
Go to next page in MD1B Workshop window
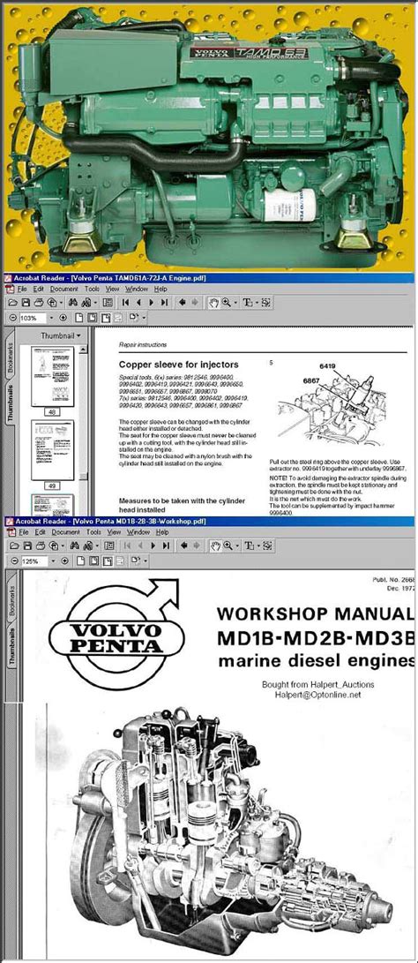click(x=153, y=545)
